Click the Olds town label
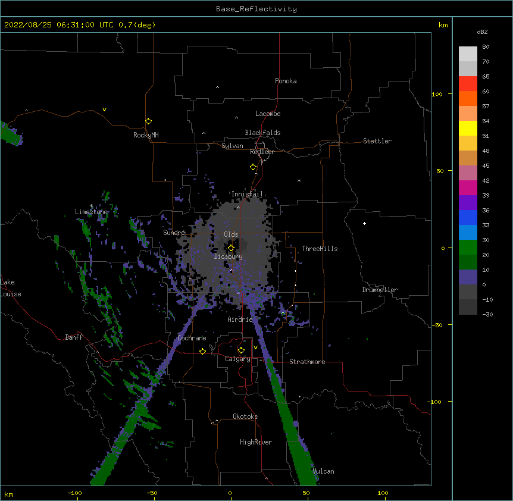Screen dimensions: 513x501 231,234
